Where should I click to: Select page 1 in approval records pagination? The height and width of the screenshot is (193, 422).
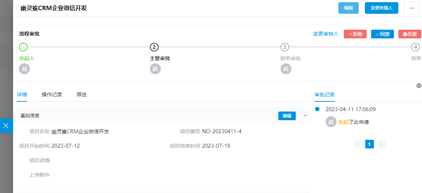pyautogui.click(x=370, y=144)
